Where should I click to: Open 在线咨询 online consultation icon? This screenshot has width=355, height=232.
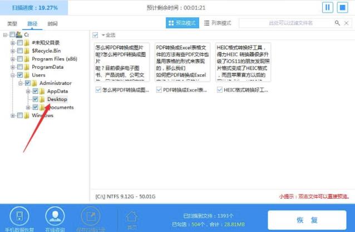(55, 216)
